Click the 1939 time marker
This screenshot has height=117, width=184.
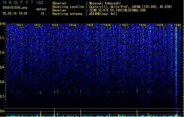pos(160,25)
